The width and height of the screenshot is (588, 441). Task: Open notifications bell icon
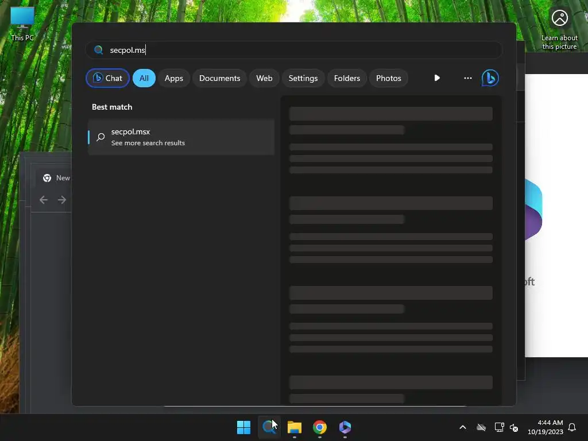pos(572,427)
